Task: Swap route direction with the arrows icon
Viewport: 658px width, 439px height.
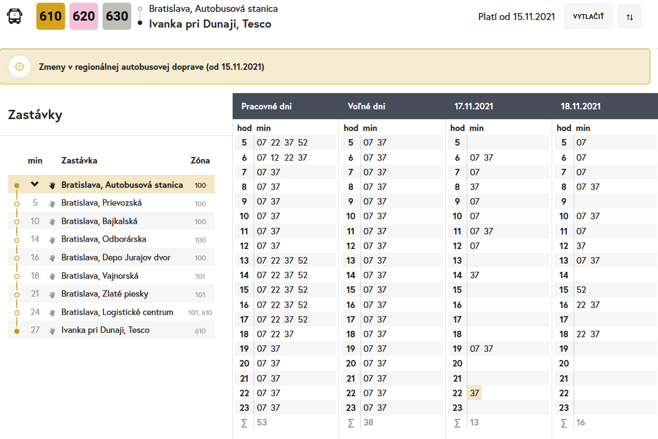Action: pyautogui.click(x=629, y=17)
